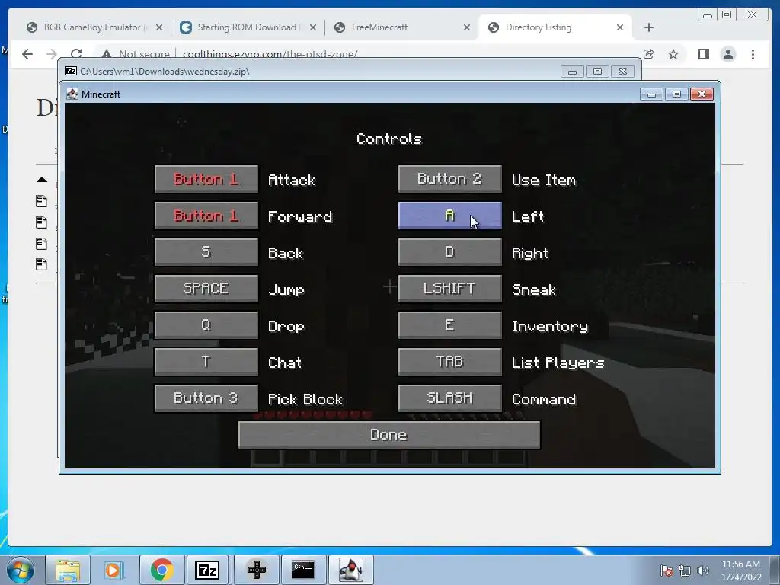The width and height of the screenshot is (780, 585).
Task: Close the FreeMinecraft tab
Action: click(467, 28)
